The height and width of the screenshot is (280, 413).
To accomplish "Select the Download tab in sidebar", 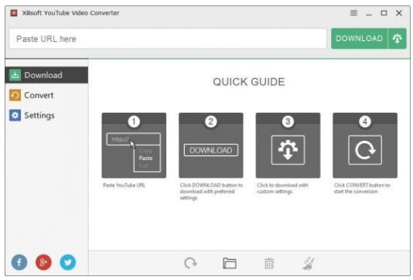I will [46, 75].
